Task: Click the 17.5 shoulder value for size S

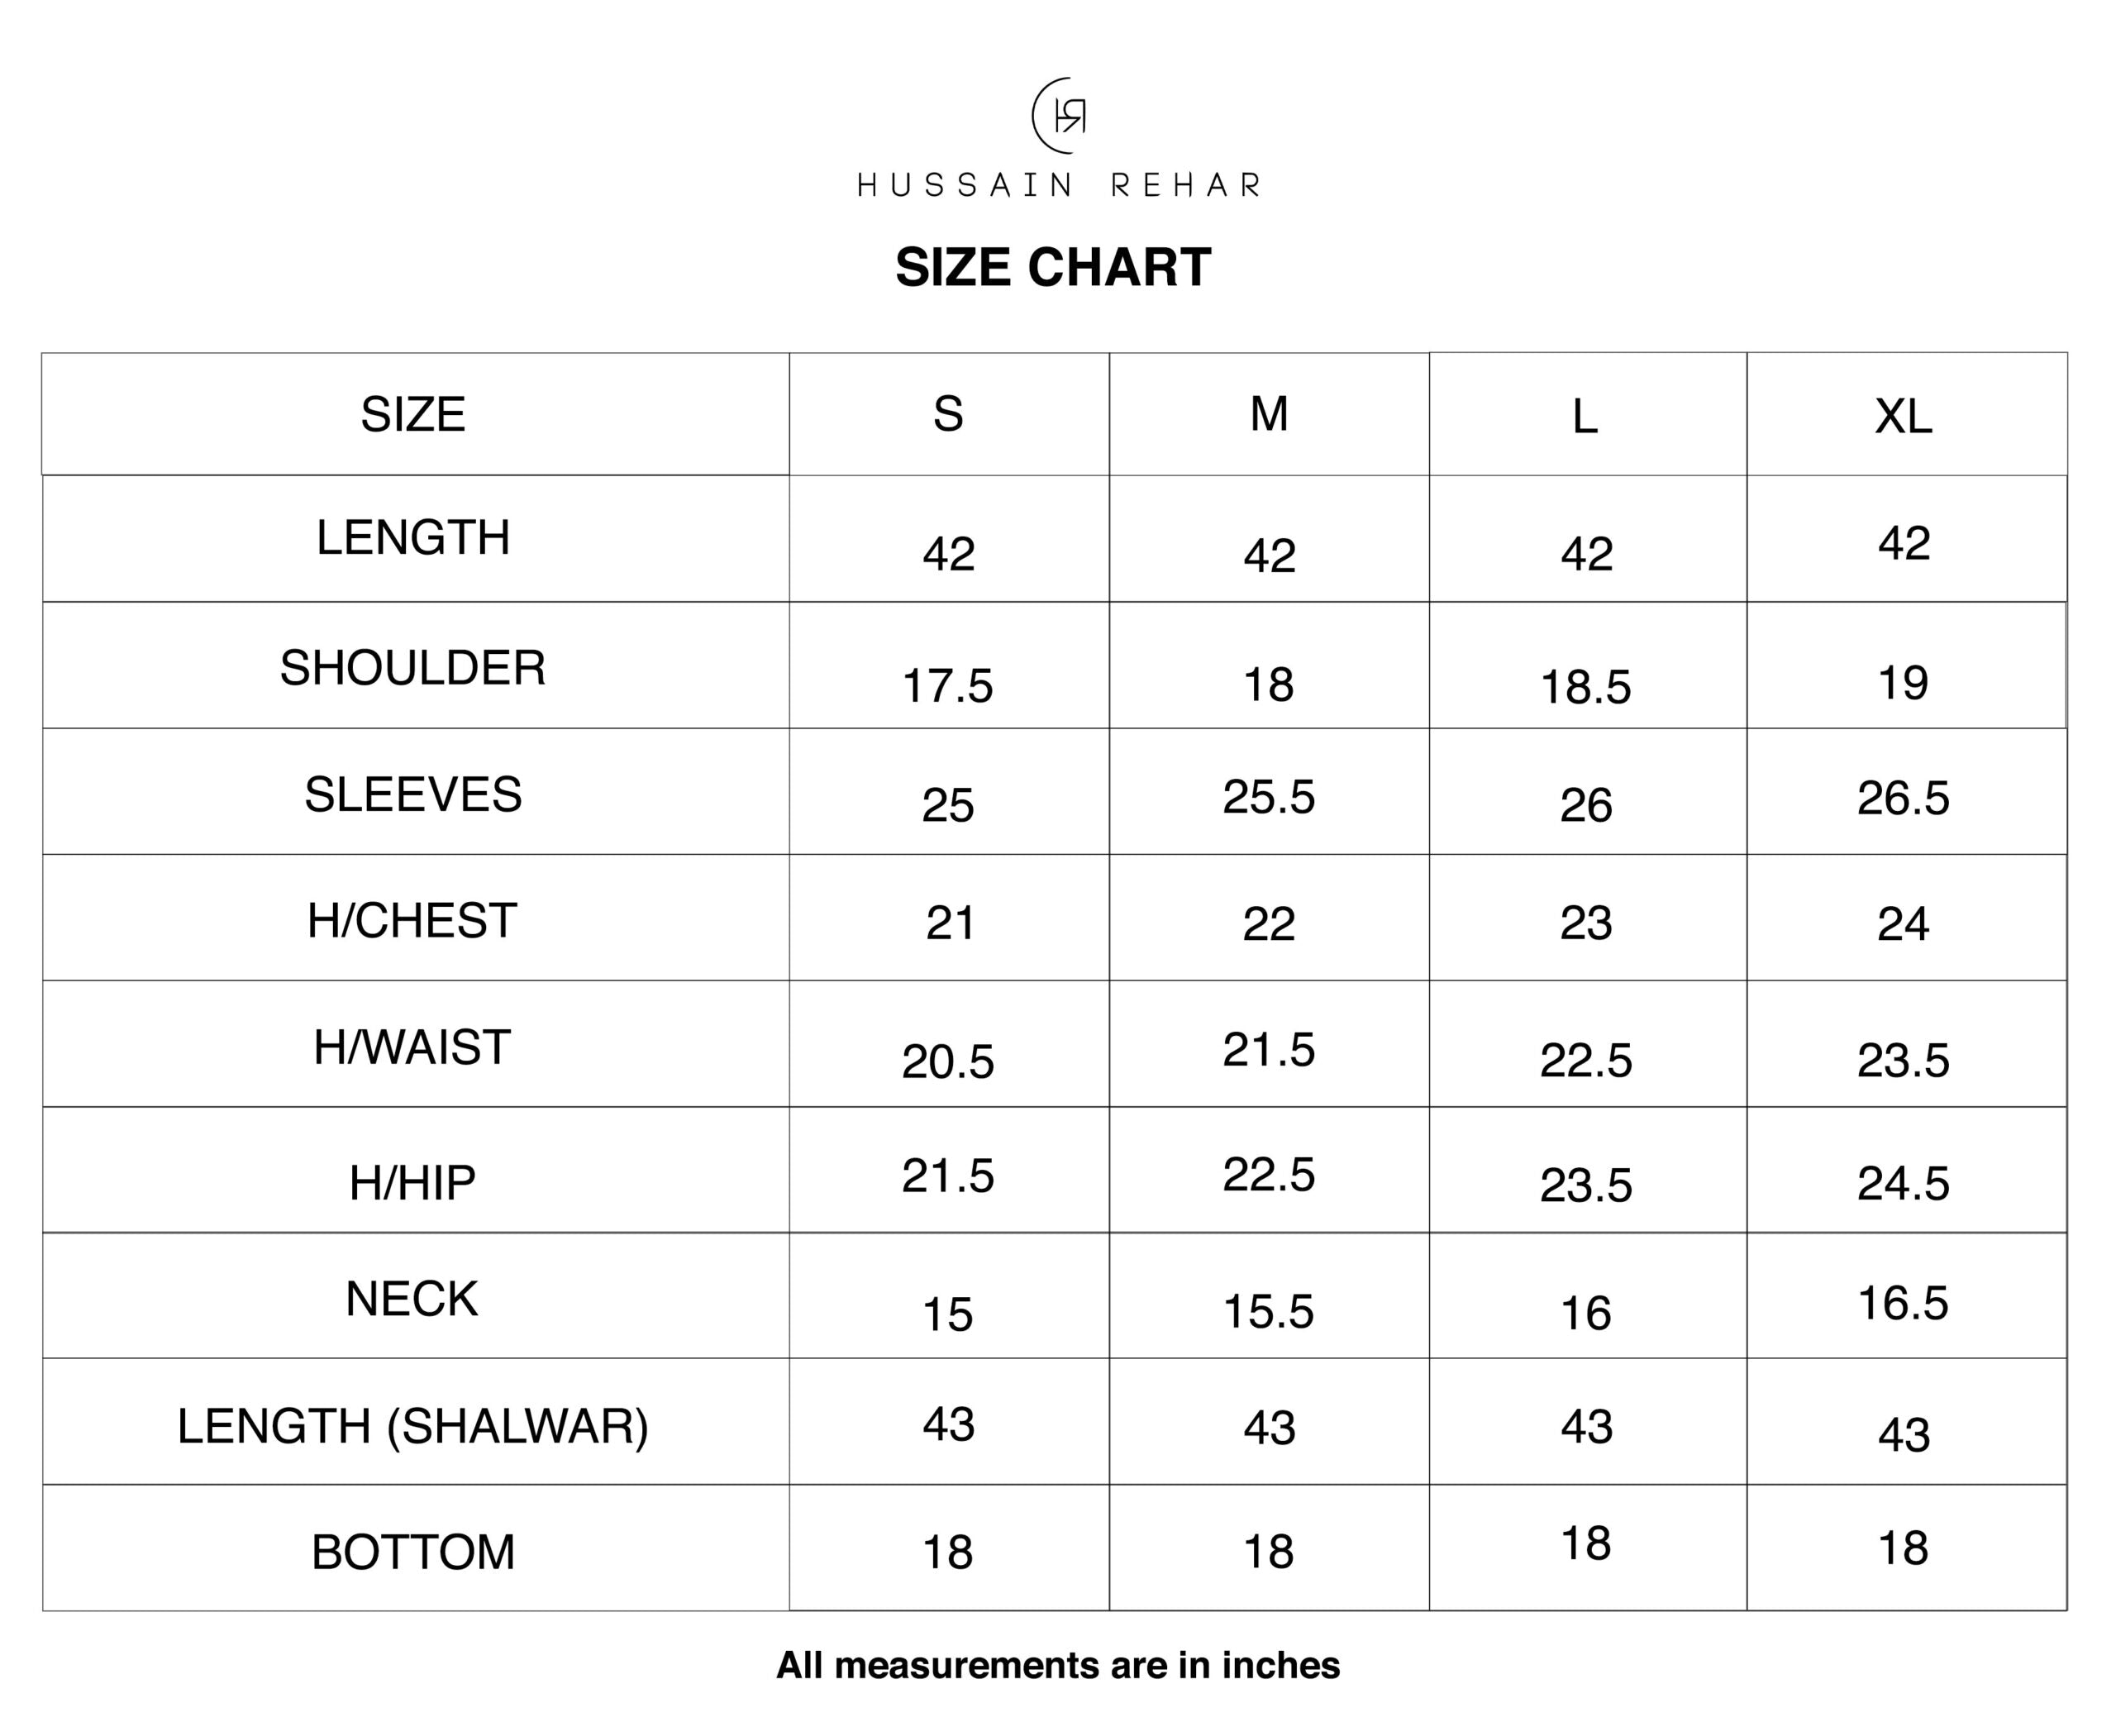Action: click(947, 686)
